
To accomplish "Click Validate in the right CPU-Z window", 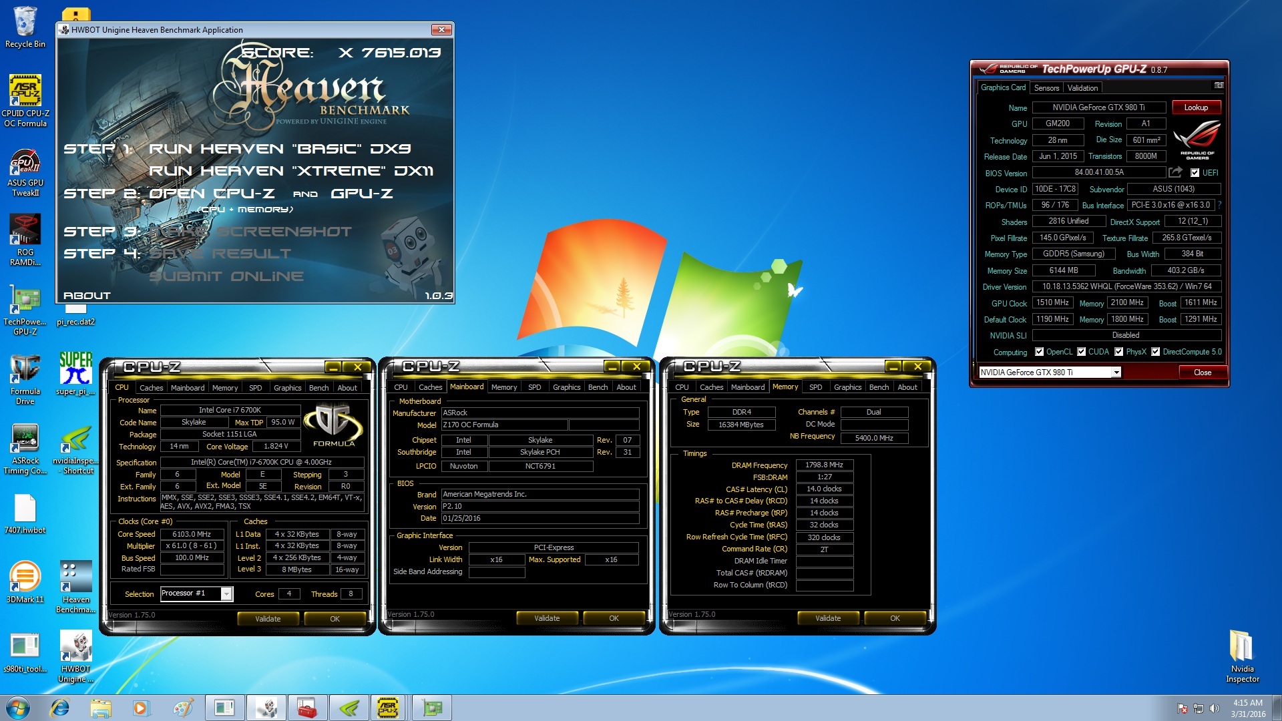I will pos(828,618).
